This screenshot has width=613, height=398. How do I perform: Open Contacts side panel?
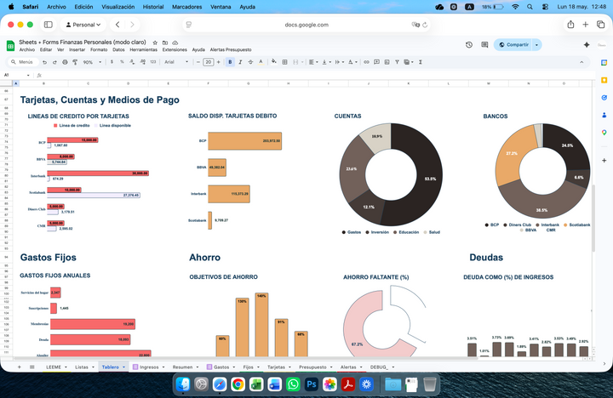tap(604, 115)
